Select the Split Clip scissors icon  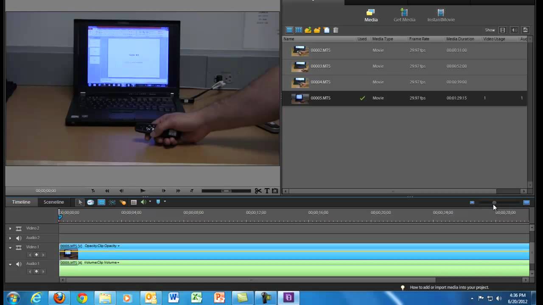(x=258, y=191)
